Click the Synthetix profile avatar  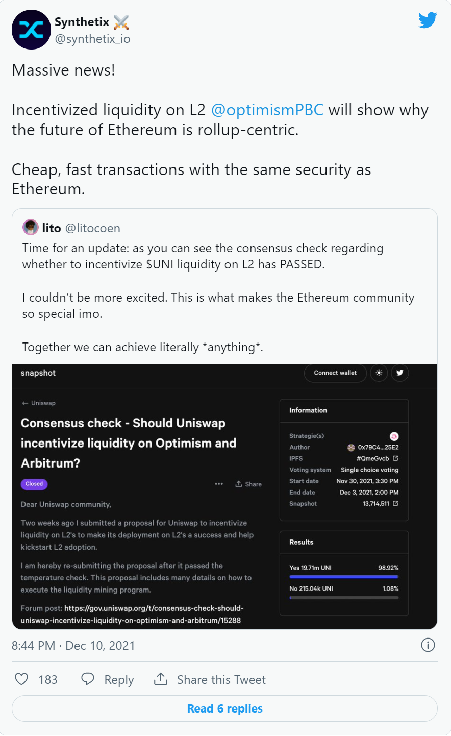(x=31, y=30)
